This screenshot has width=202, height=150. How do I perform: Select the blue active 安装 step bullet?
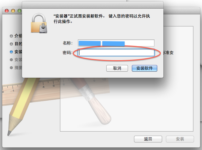(x=11, y=52)
